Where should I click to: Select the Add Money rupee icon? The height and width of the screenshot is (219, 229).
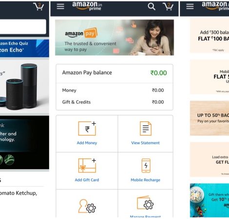[x=87, y=128]
